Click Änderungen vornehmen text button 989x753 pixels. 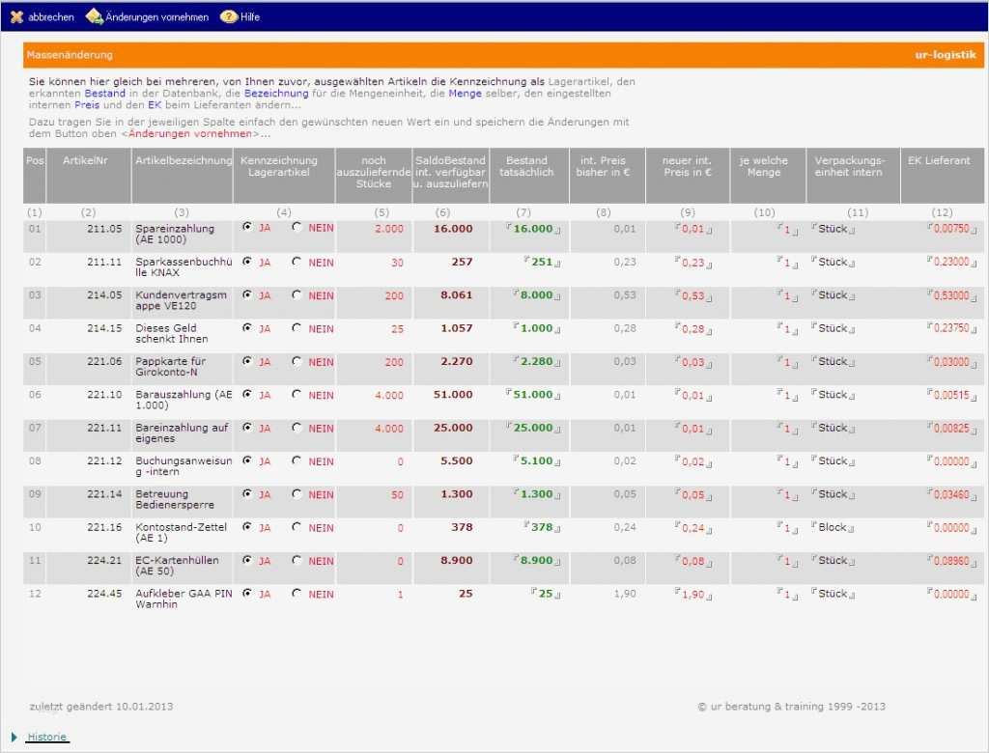157,17
